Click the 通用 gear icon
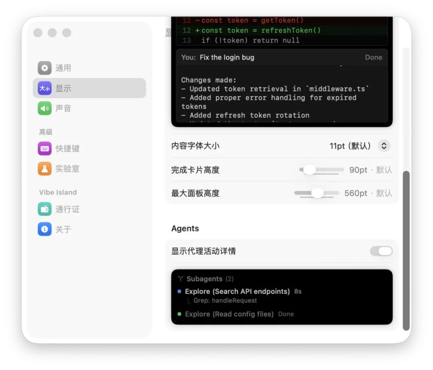This screenshot has width=433, height=370. (45, 68)
